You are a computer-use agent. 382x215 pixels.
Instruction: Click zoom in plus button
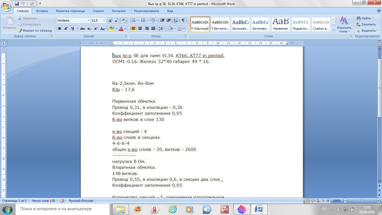(x=378, y=201)
